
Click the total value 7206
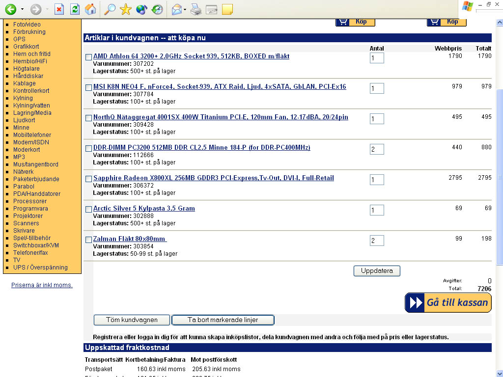click(x=484, y=289)
